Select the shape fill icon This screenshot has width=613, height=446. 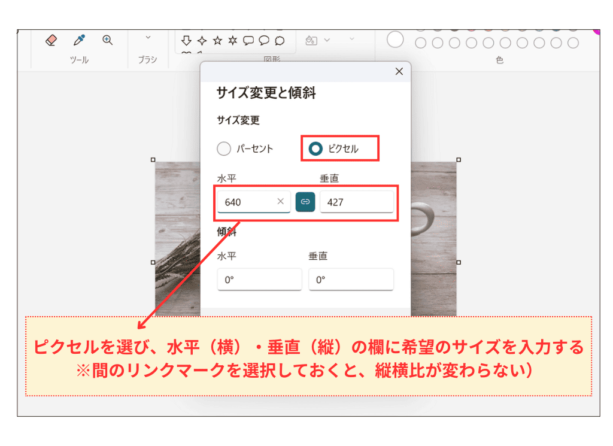pos(312,40)
